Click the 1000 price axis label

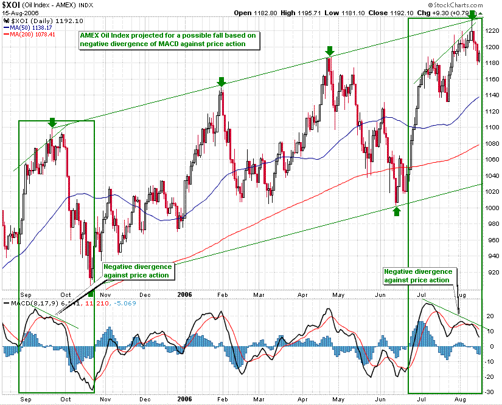[x=492, y=208]
